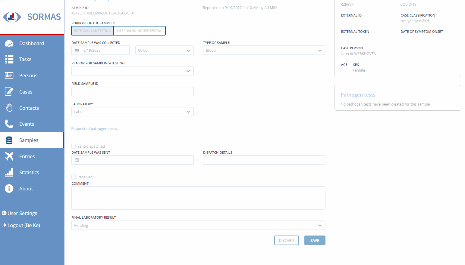The width and height of the screenshot is (465, 265).
Task: Click the Samples database icon
Action: (x=9, y=140)
